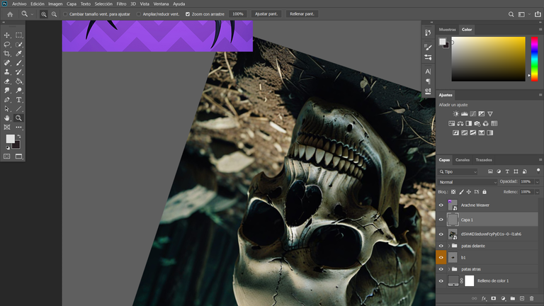Add a Photo Filter adjustment
Screen dimensions: 544x306
coord(477,123)
